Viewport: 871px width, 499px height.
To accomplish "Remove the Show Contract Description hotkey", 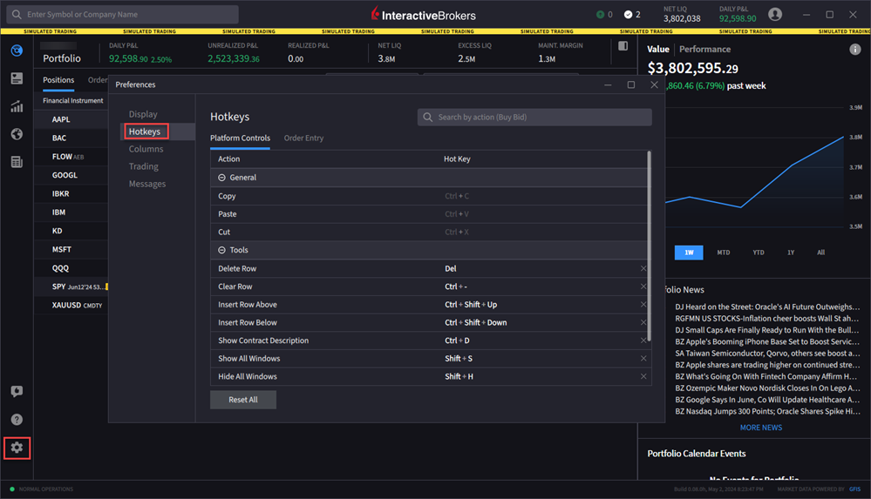I will point(643,341).
